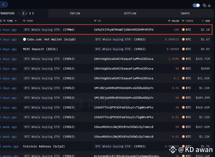Screen dimensions: 215x157
Task: Click the Cobo.com wallet logo icon
Action: click(25, 39)
